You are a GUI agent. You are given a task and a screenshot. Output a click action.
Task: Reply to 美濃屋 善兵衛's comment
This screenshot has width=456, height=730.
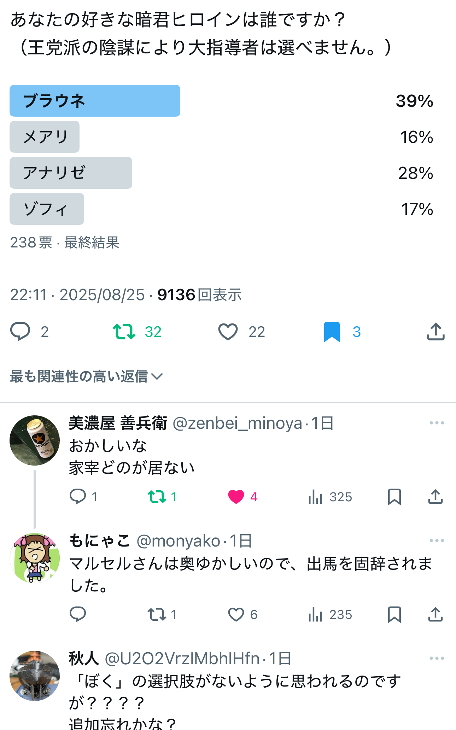(x=78, y=497)
